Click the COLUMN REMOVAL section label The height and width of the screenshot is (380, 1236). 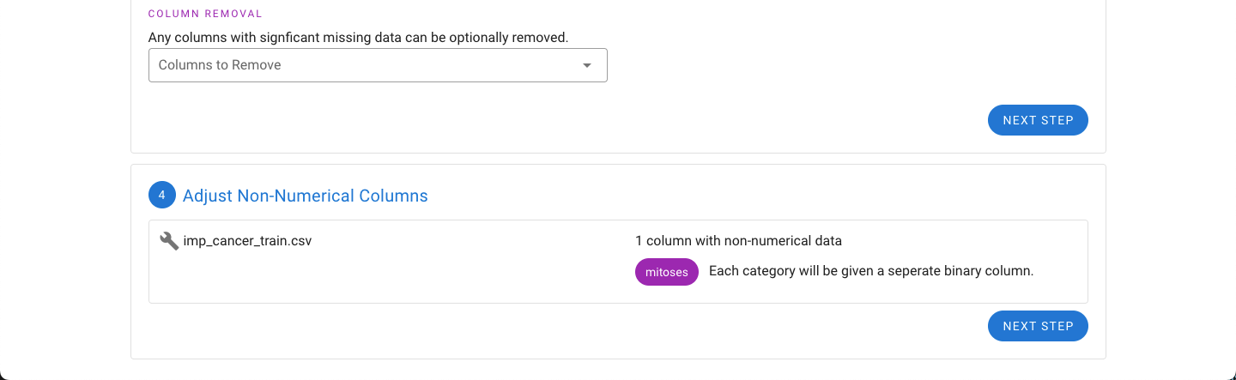(205, 15)
